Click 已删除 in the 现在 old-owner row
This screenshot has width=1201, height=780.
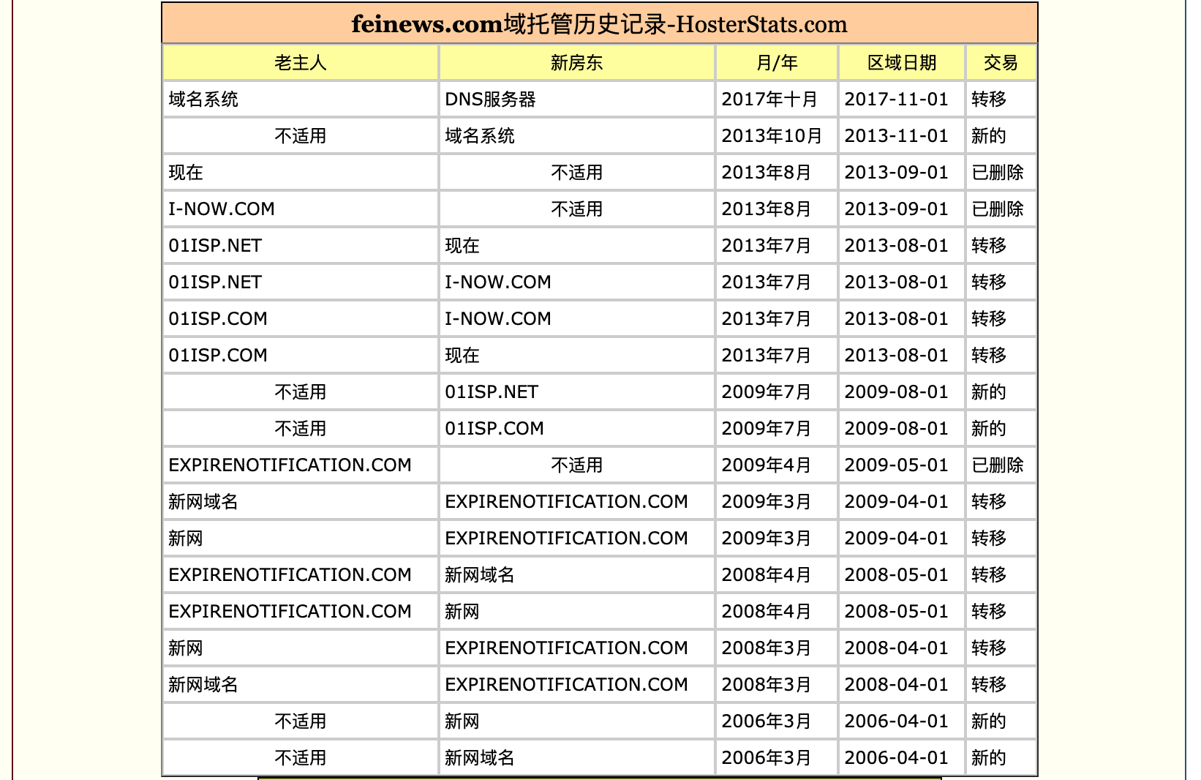click(998, 173)
